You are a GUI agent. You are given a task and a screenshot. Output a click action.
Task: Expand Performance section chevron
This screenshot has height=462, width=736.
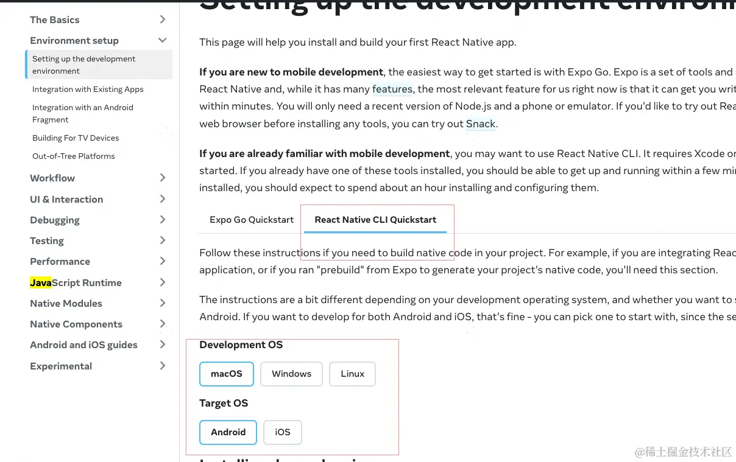click(163, 261)
